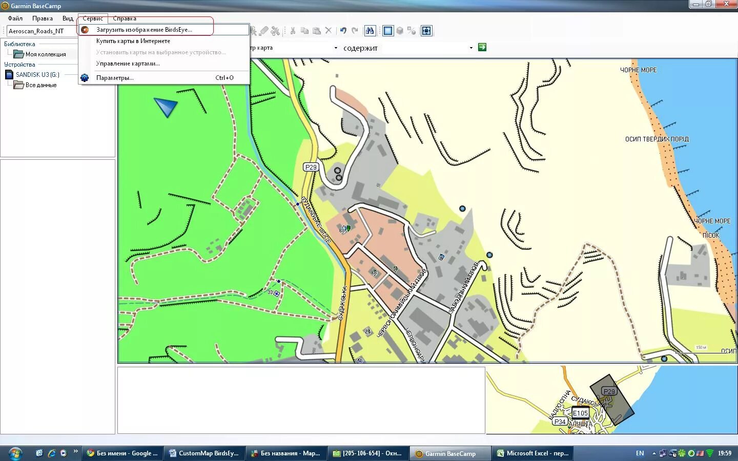Click the scissors divide-track tool icon

pyautogui.click(x=275, y=31)
